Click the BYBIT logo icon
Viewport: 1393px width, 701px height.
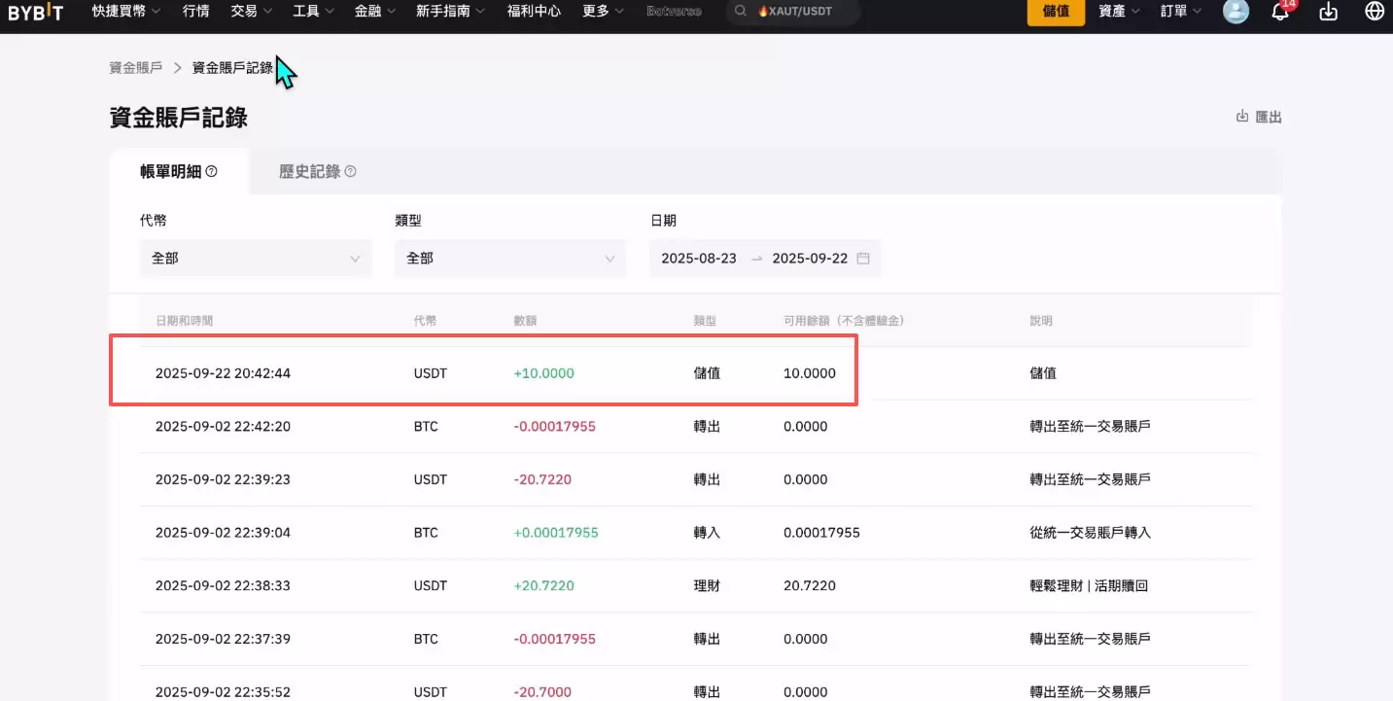36,13
